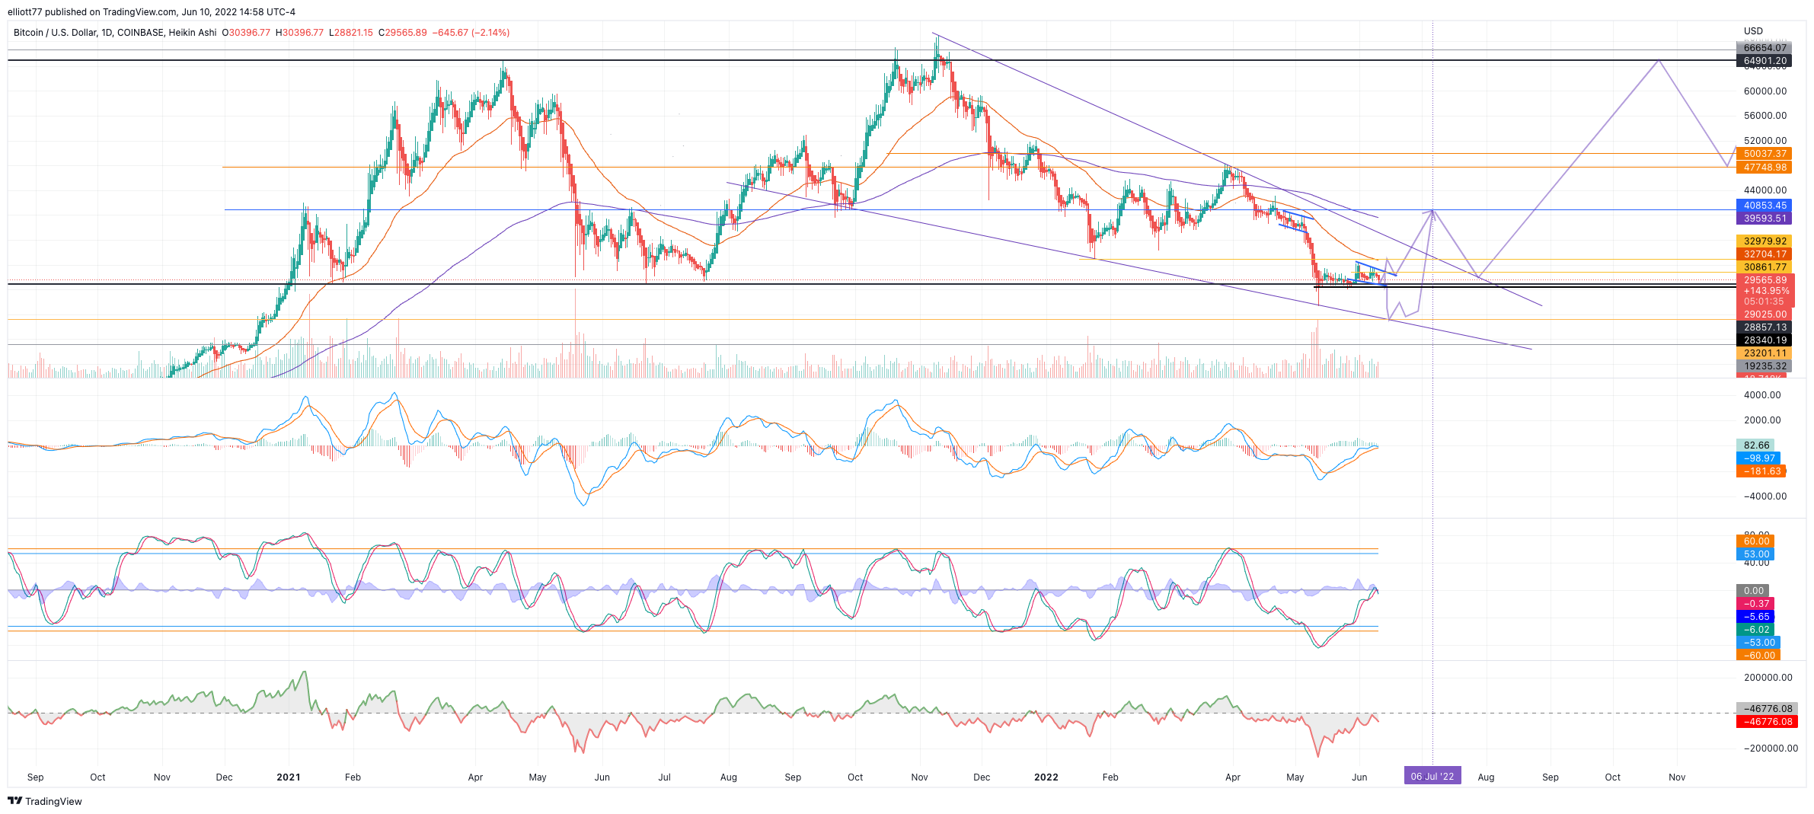Click the orange 23201.11 price label

click(1764, 353)
